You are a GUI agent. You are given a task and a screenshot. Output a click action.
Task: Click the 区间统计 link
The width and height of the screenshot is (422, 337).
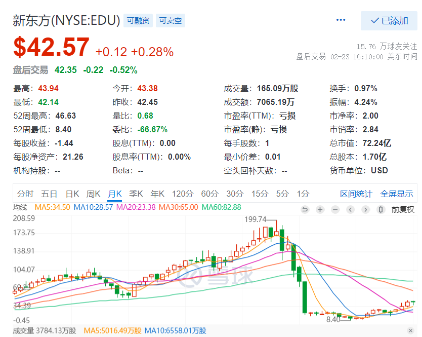pyautogui.click(x=356, y=194)
